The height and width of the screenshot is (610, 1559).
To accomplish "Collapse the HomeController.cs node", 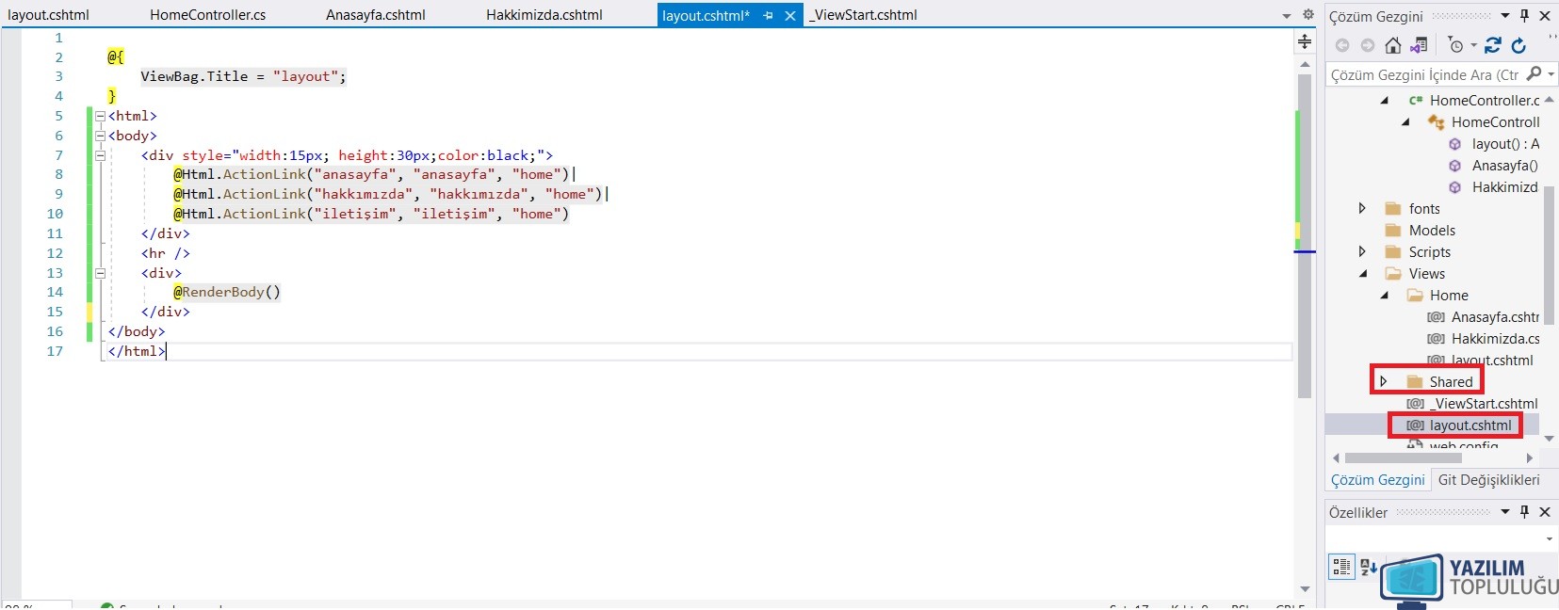I will (x=1385, y=101).
